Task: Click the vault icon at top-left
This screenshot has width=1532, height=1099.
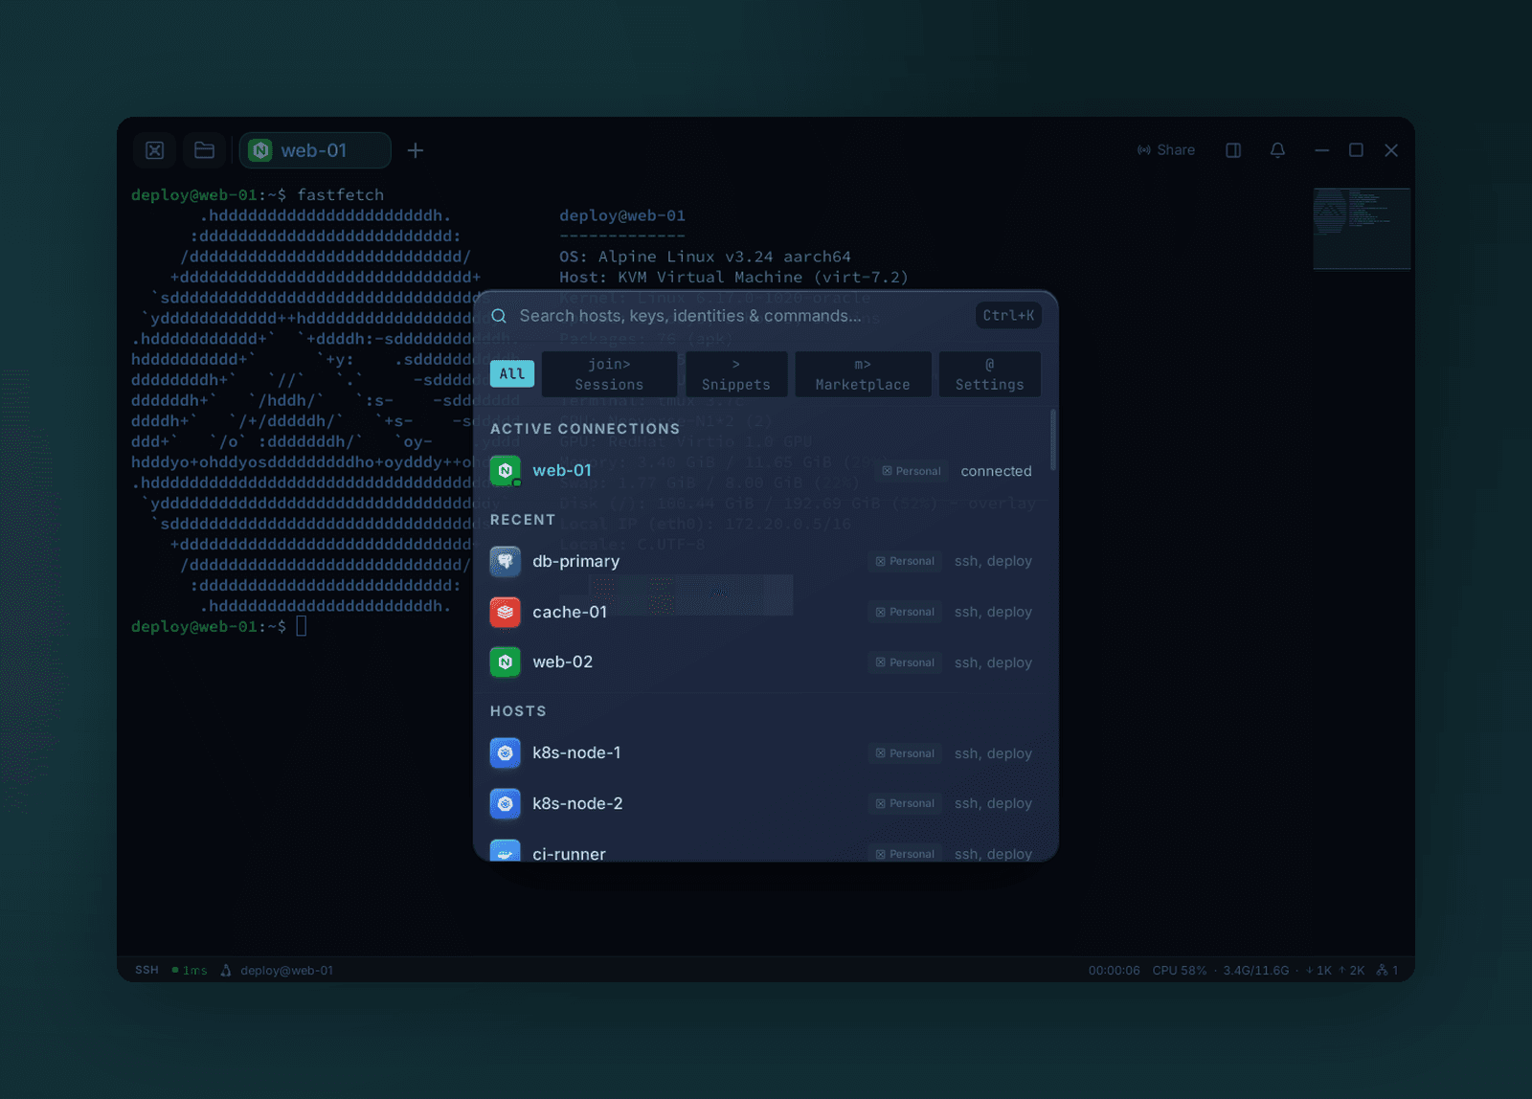Action: (154, 150)
